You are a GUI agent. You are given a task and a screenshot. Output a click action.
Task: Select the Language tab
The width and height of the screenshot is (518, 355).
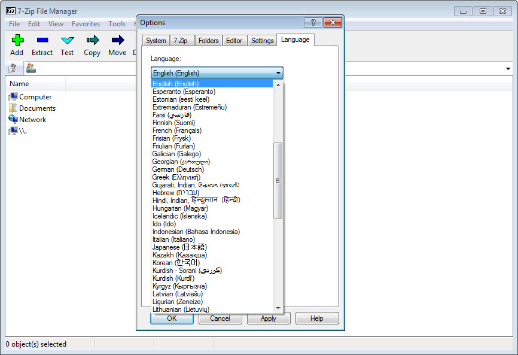click(x=295, y=40)
